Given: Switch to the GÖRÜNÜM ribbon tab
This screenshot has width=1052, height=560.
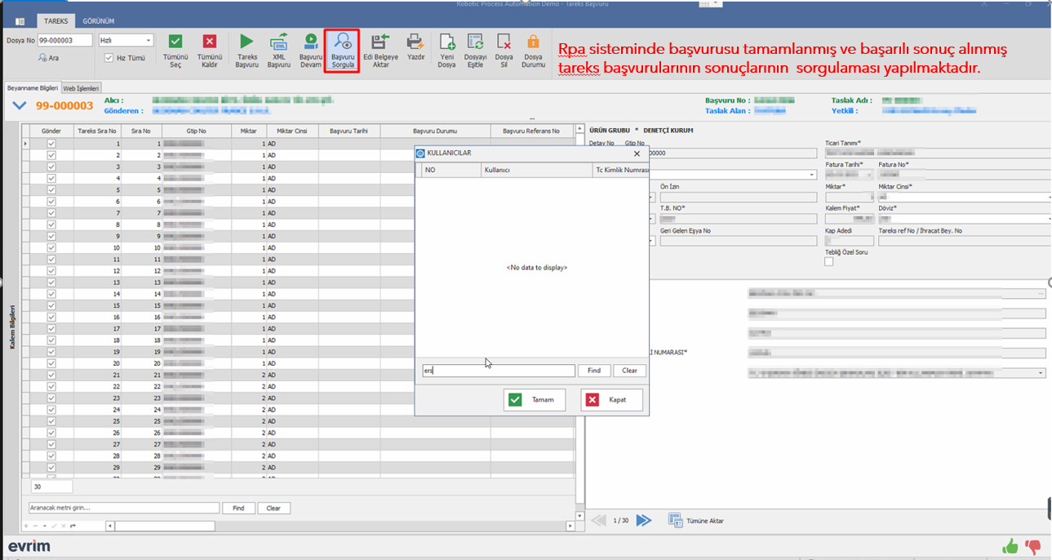Looking at the screenshot, I should pos(99,20).
